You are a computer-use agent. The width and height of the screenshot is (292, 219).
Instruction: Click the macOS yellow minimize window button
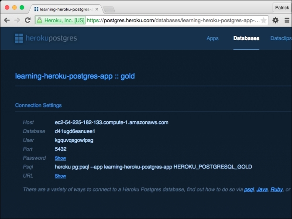click(14, 7)
